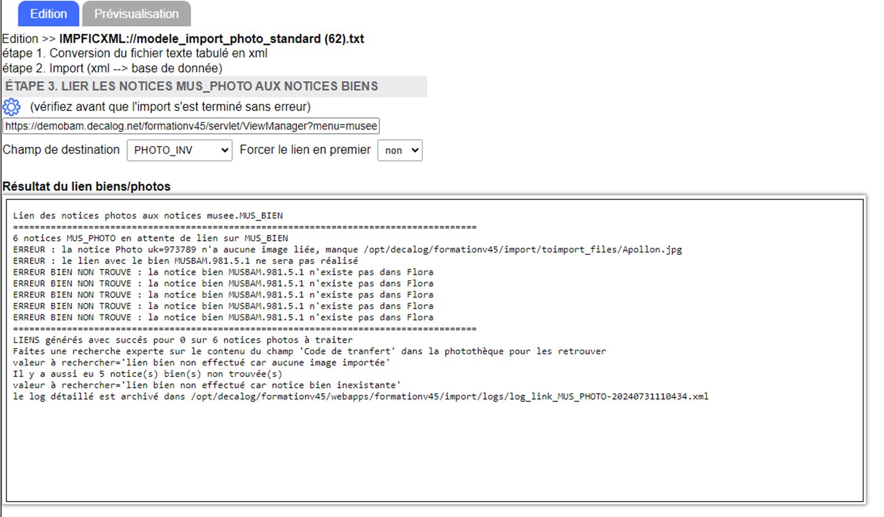
Task: Click the archived log_link_MUS_PHOTO xml path line
Action: tap(360, 397)
